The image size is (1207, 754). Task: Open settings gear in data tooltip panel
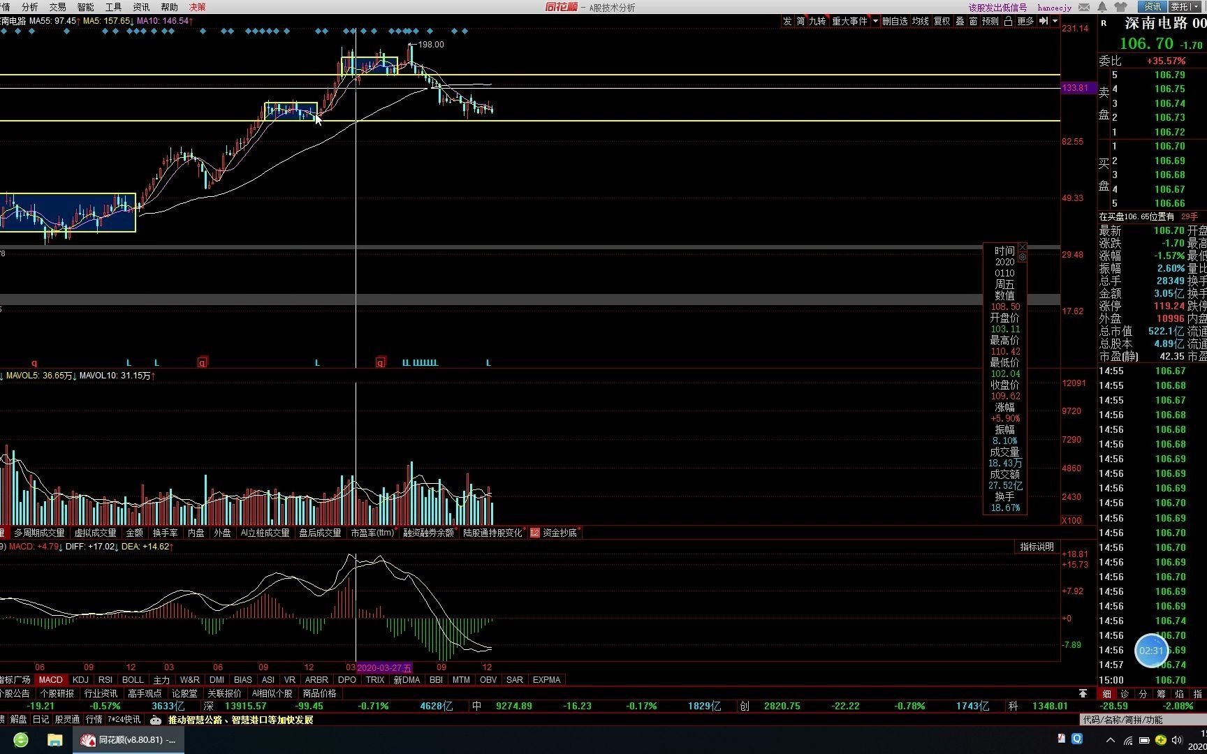coord(1023,257)
